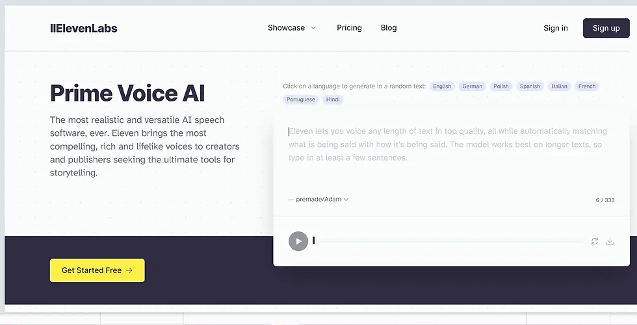The width and height of the screenshot is (637, 325).
Task: Click the Prime Voice AI heading
Action: tap(127, 93)
